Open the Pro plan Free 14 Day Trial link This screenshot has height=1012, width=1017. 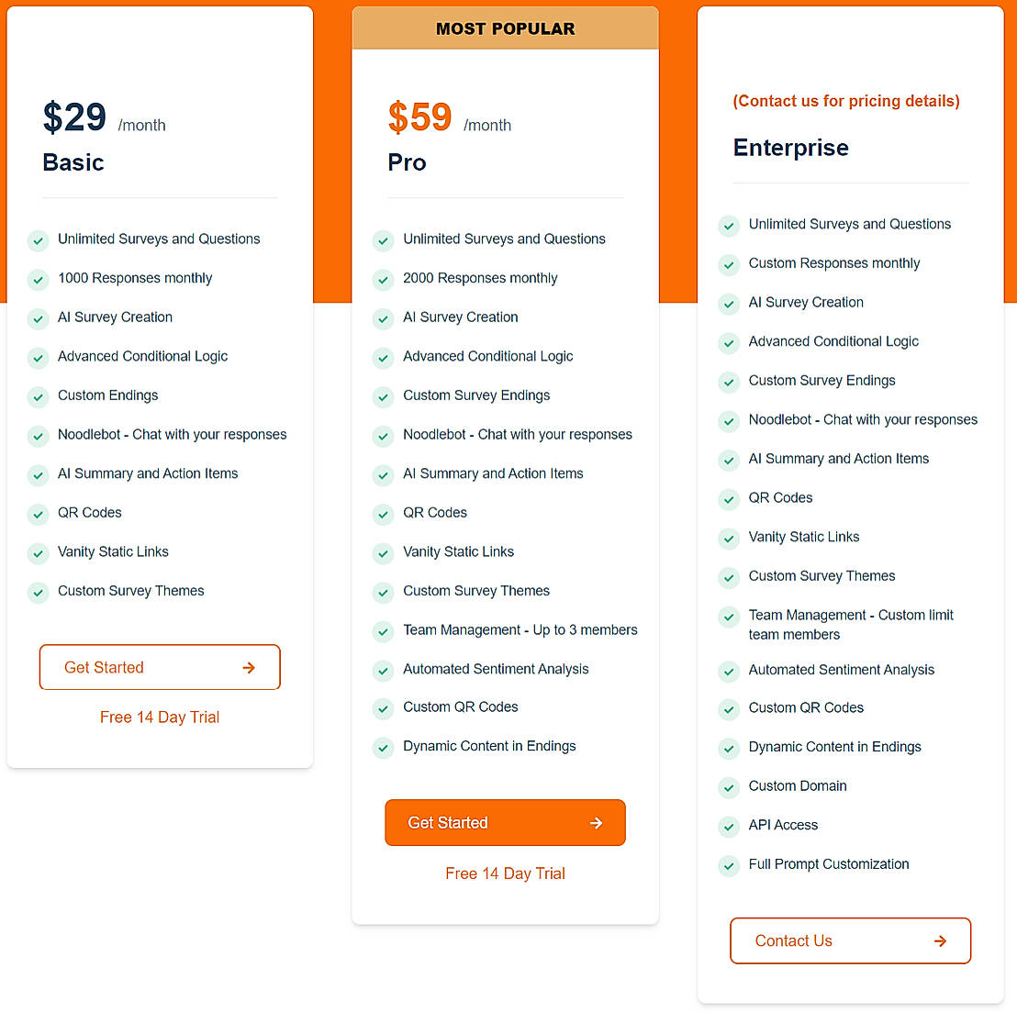click(x=505, y=873)
